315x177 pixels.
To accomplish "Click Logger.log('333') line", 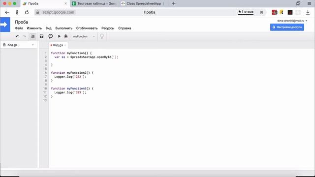I will pyautogui.click(x=70, y=92).
